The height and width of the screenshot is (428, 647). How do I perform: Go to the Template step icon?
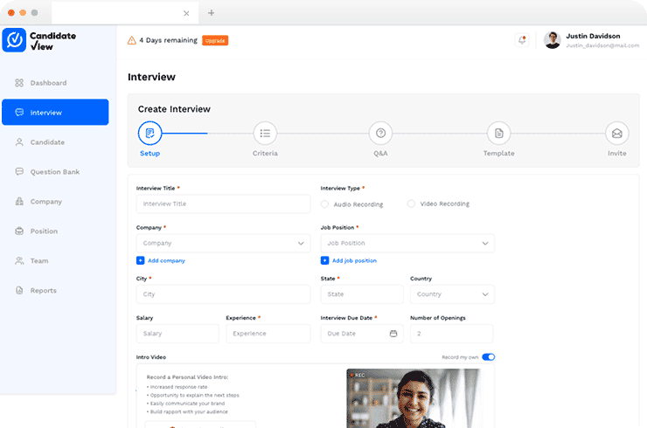tap(498, 134)
